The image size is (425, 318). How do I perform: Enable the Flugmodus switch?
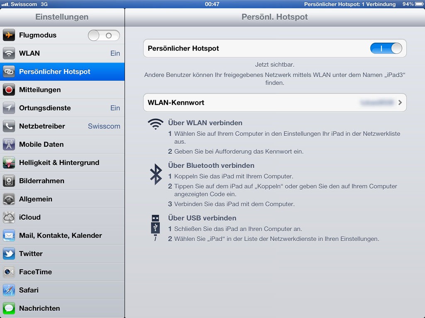point(104,36)
